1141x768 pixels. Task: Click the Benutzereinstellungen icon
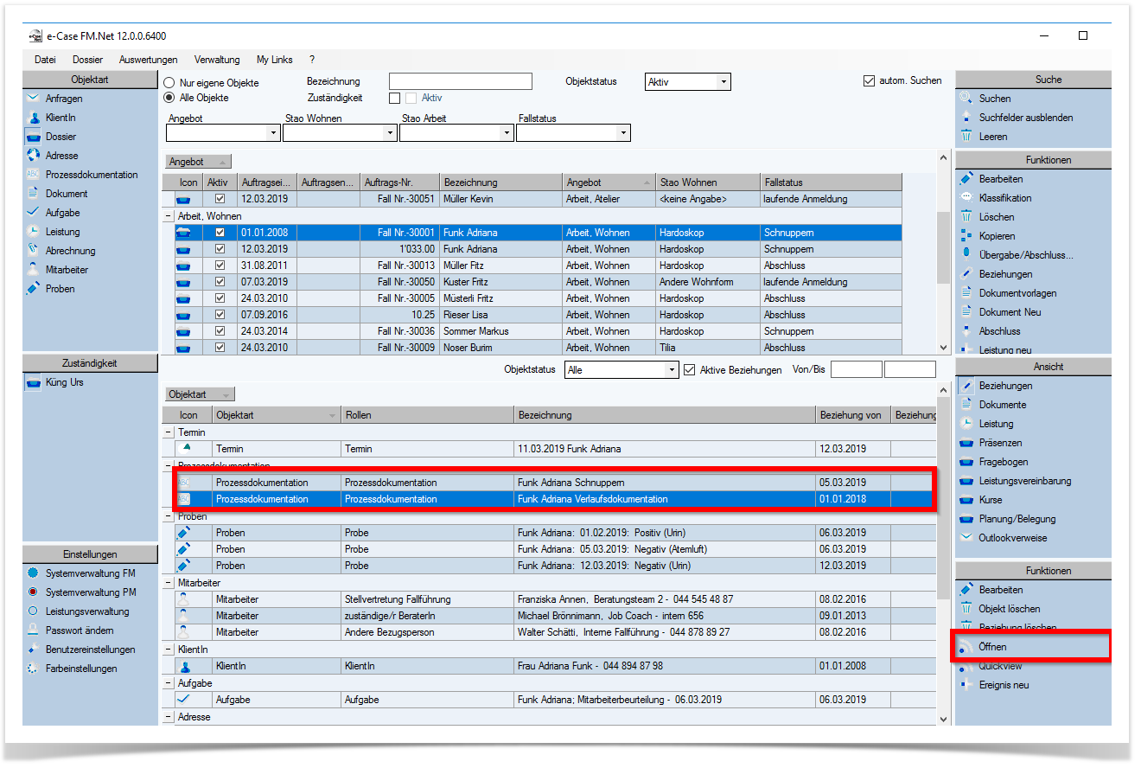(x=33, y=650)
